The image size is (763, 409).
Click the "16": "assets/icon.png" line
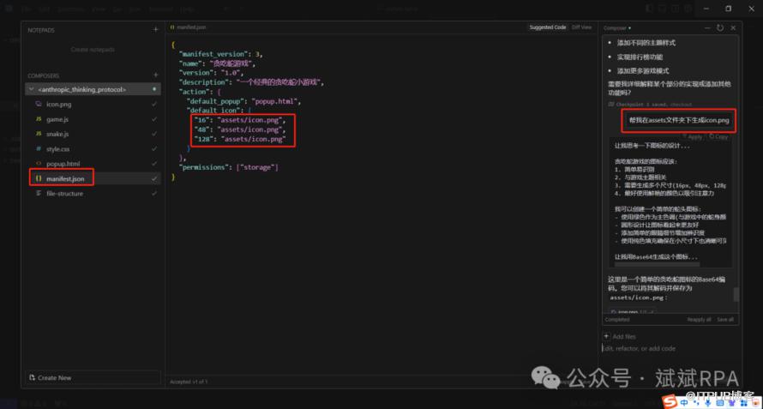click(x=238, y=120)
